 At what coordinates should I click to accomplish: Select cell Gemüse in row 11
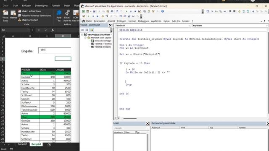30,77
